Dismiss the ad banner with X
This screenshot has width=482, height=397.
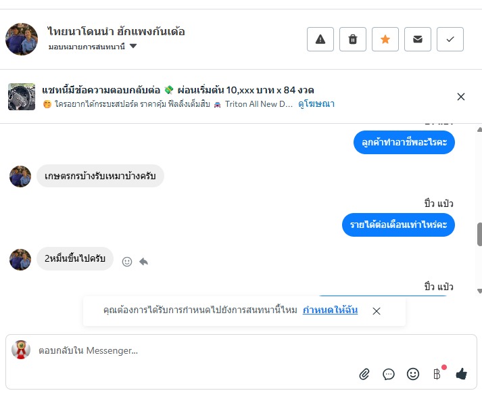pos(461,97)
